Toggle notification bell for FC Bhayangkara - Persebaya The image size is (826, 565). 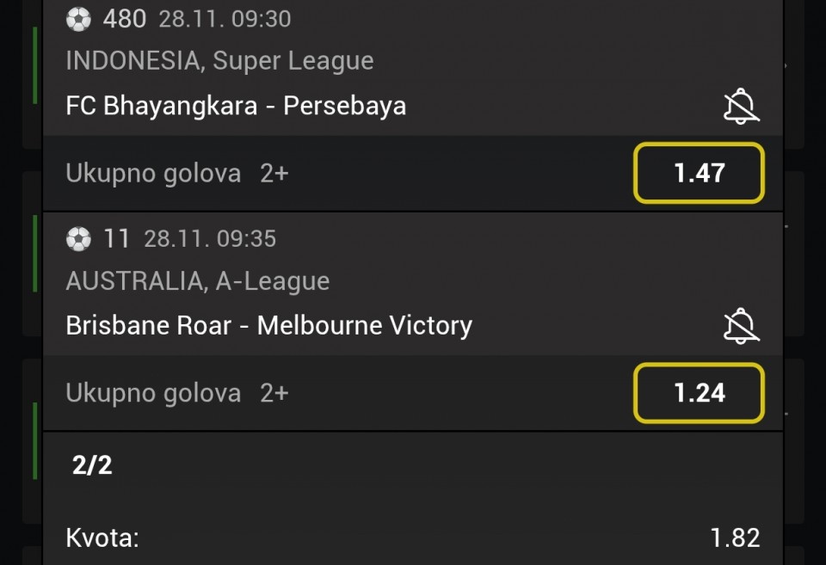pyautogui.click(x=740, y=107)
